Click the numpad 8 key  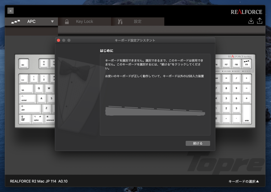click(226, 88)
